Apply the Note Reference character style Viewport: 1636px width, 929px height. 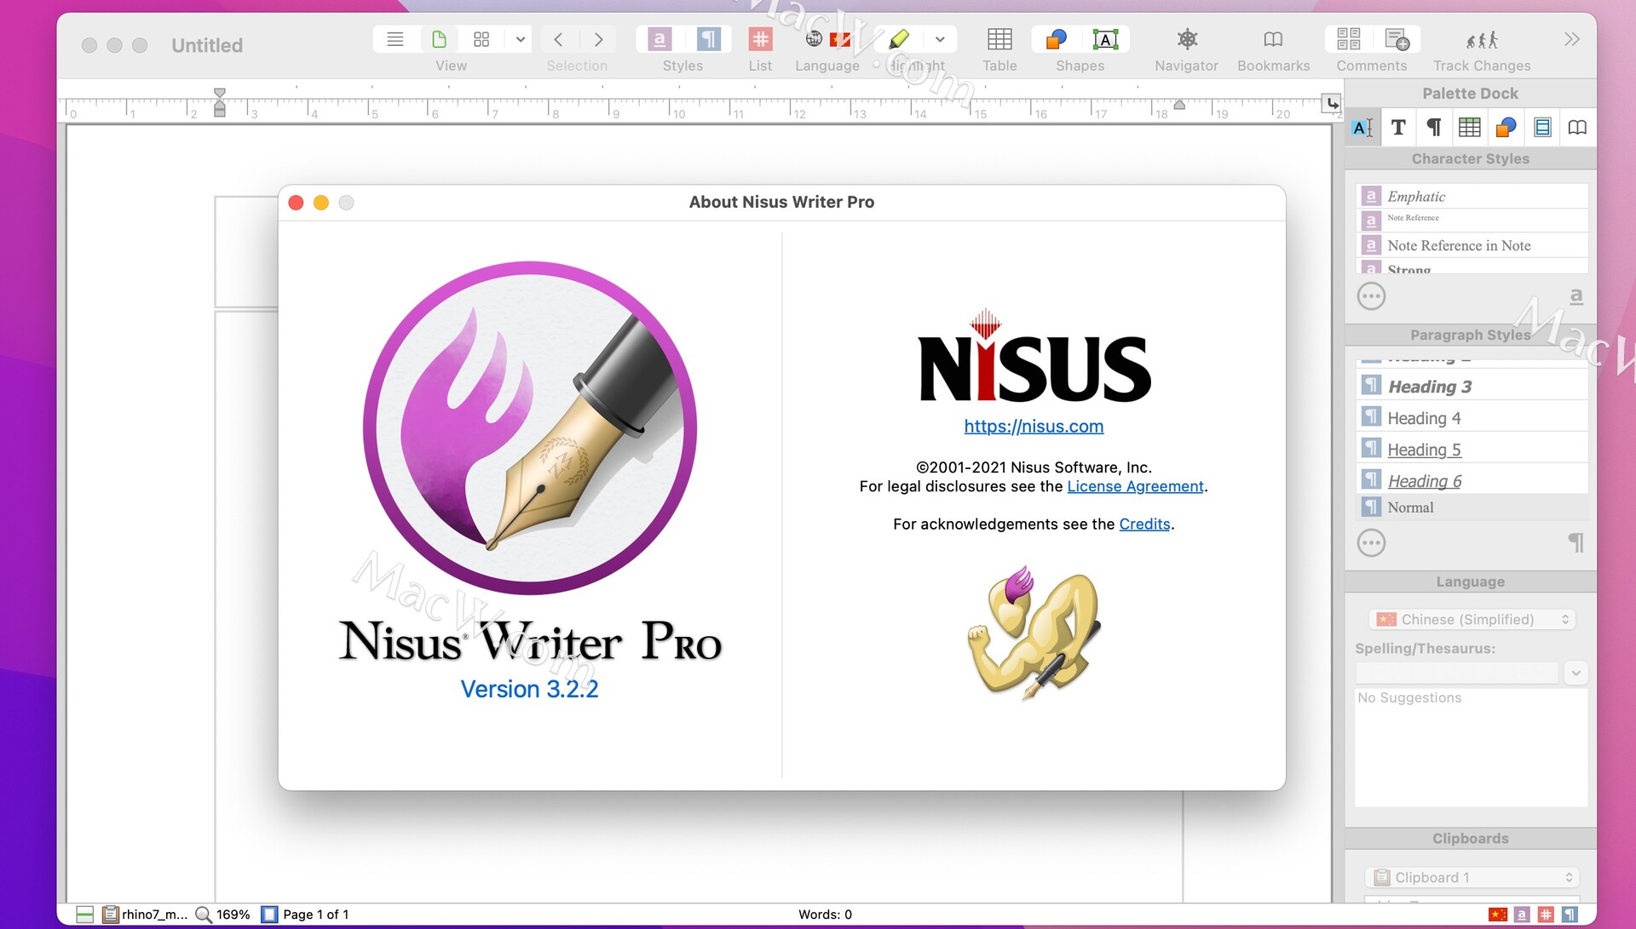coord(1472,219)
